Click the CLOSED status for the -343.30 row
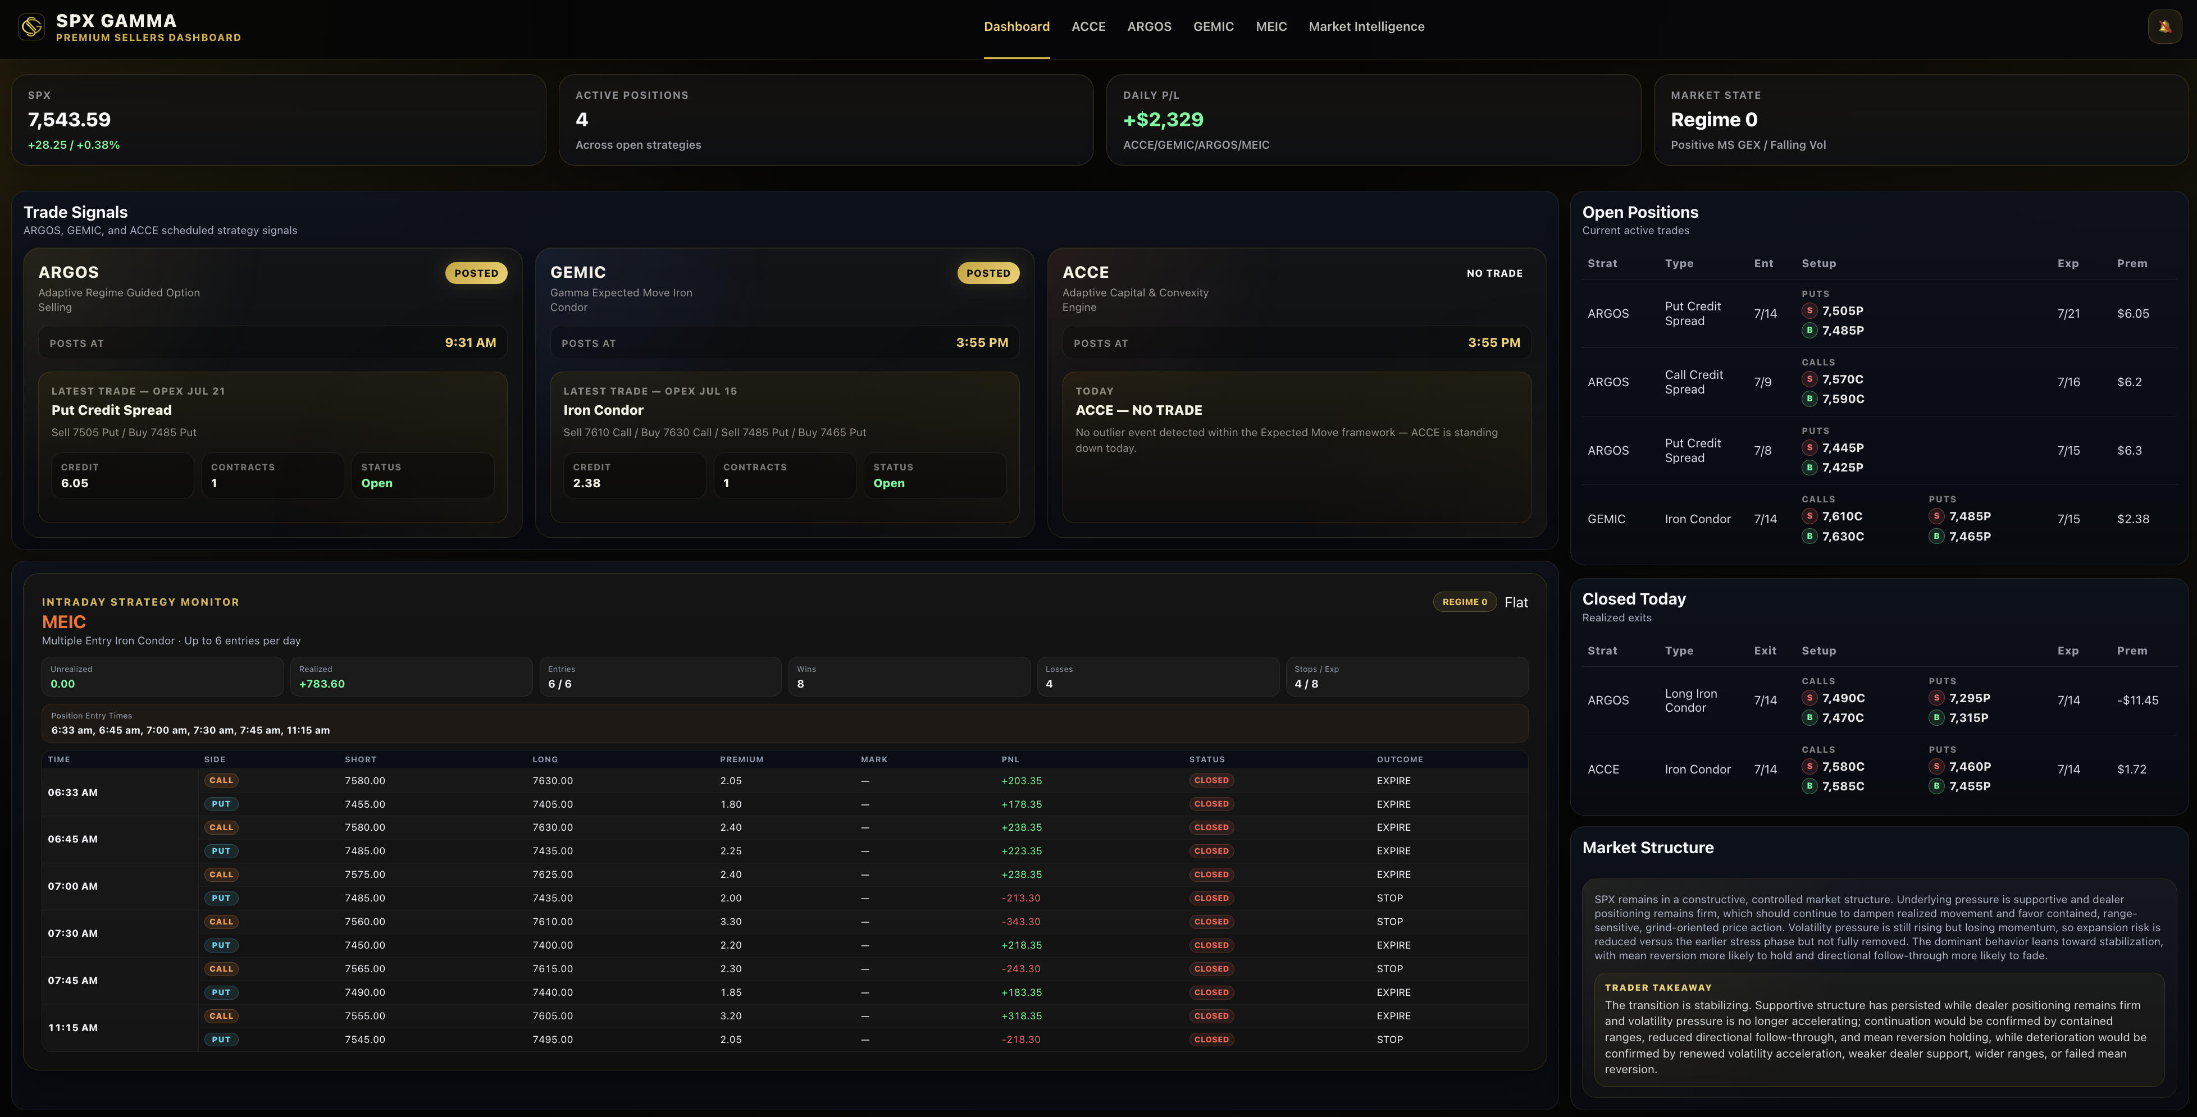The image size is (2197, 1117). tap(1211, 922)
